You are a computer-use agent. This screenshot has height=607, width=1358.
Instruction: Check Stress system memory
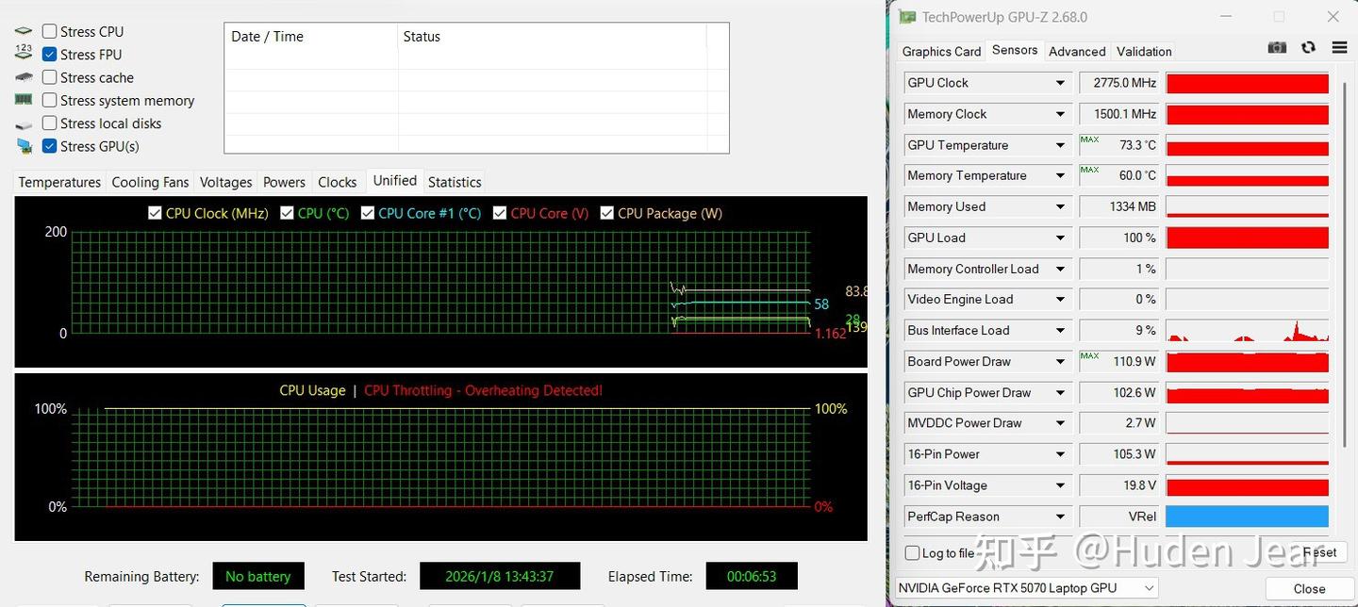[50, 100]
